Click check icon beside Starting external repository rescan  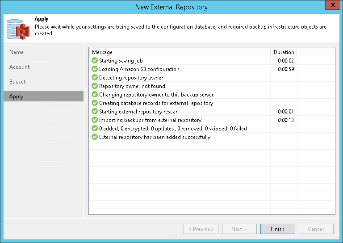pyautogui.click(x=95, y=112)
